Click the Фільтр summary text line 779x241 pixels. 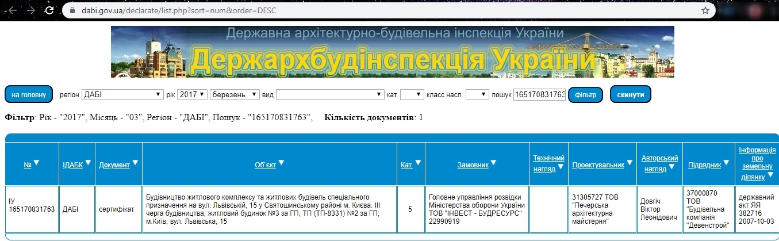tap(159, 117)
